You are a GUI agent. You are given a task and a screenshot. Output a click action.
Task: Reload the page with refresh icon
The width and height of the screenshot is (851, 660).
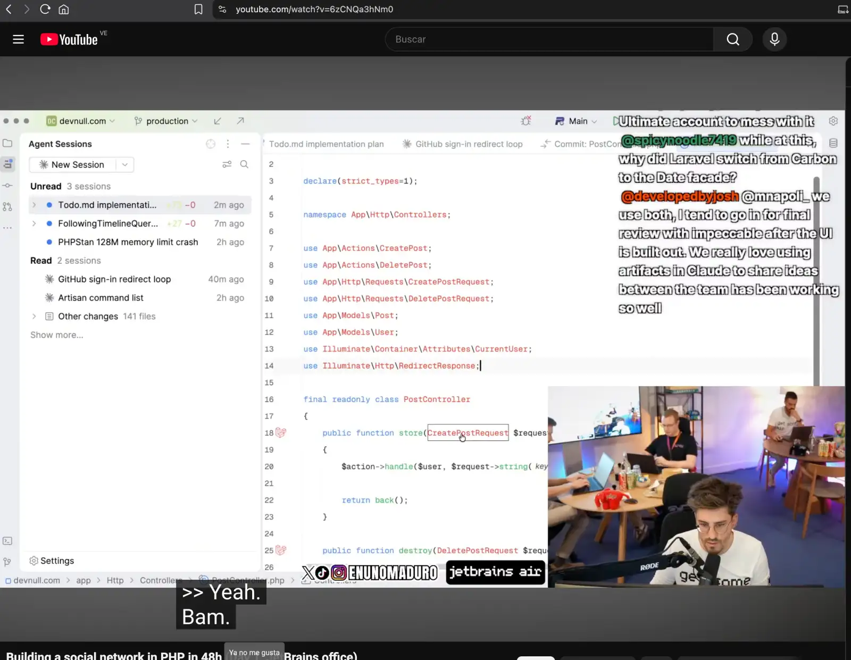click(x=45, y=9)
